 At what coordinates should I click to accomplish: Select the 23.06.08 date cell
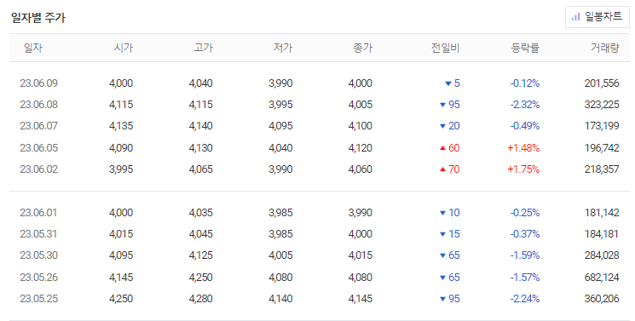pos(39,105)
